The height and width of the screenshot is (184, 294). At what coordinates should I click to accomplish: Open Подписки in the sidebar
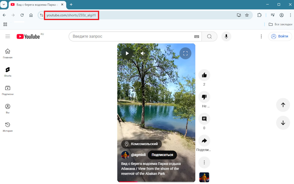tap(8, 90)
